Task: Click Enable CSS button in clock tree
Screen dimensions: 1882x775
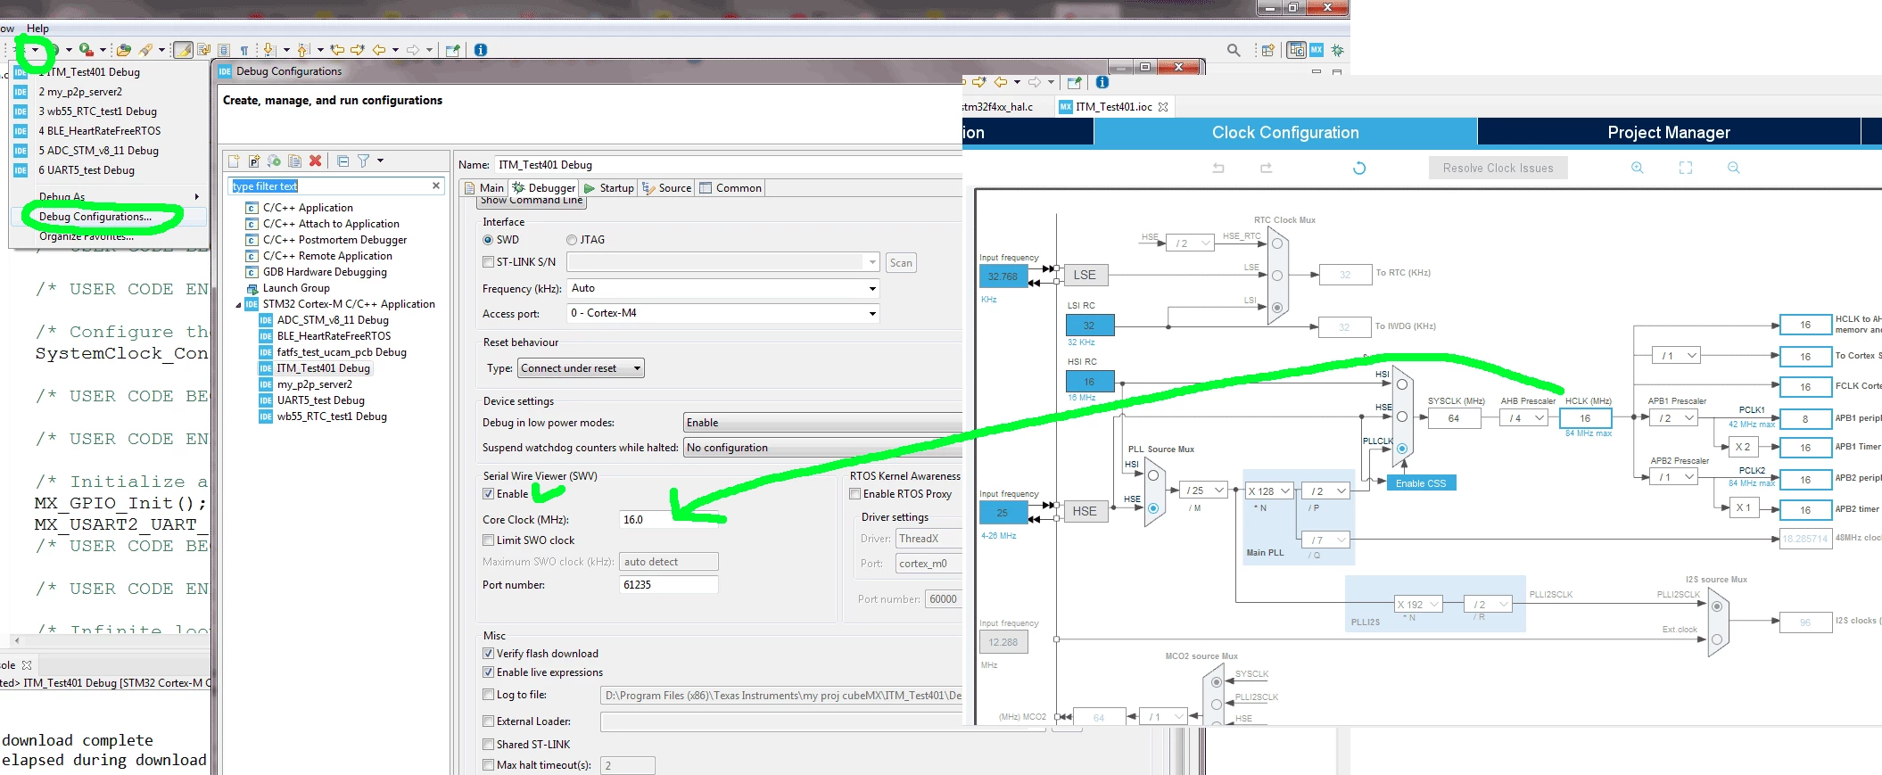Action: [1421, 483]
